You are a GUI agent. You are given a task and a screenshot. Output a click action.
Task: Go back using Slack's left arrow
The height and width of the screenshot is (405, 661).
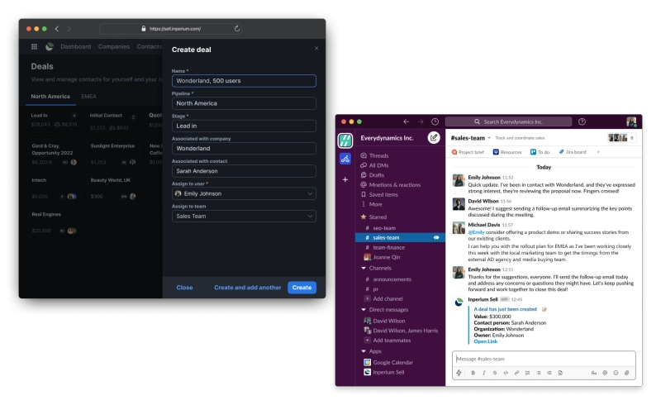point(406,121)
